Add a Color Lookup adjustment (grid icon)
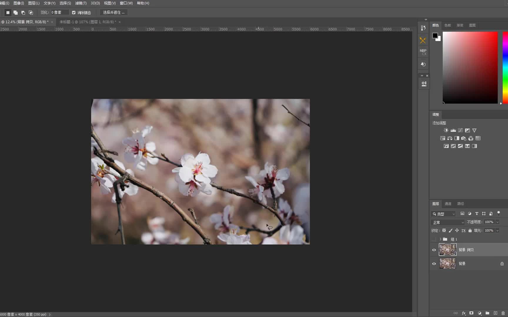Viewport: 508px width, 317px height. [x=478, y=138]
